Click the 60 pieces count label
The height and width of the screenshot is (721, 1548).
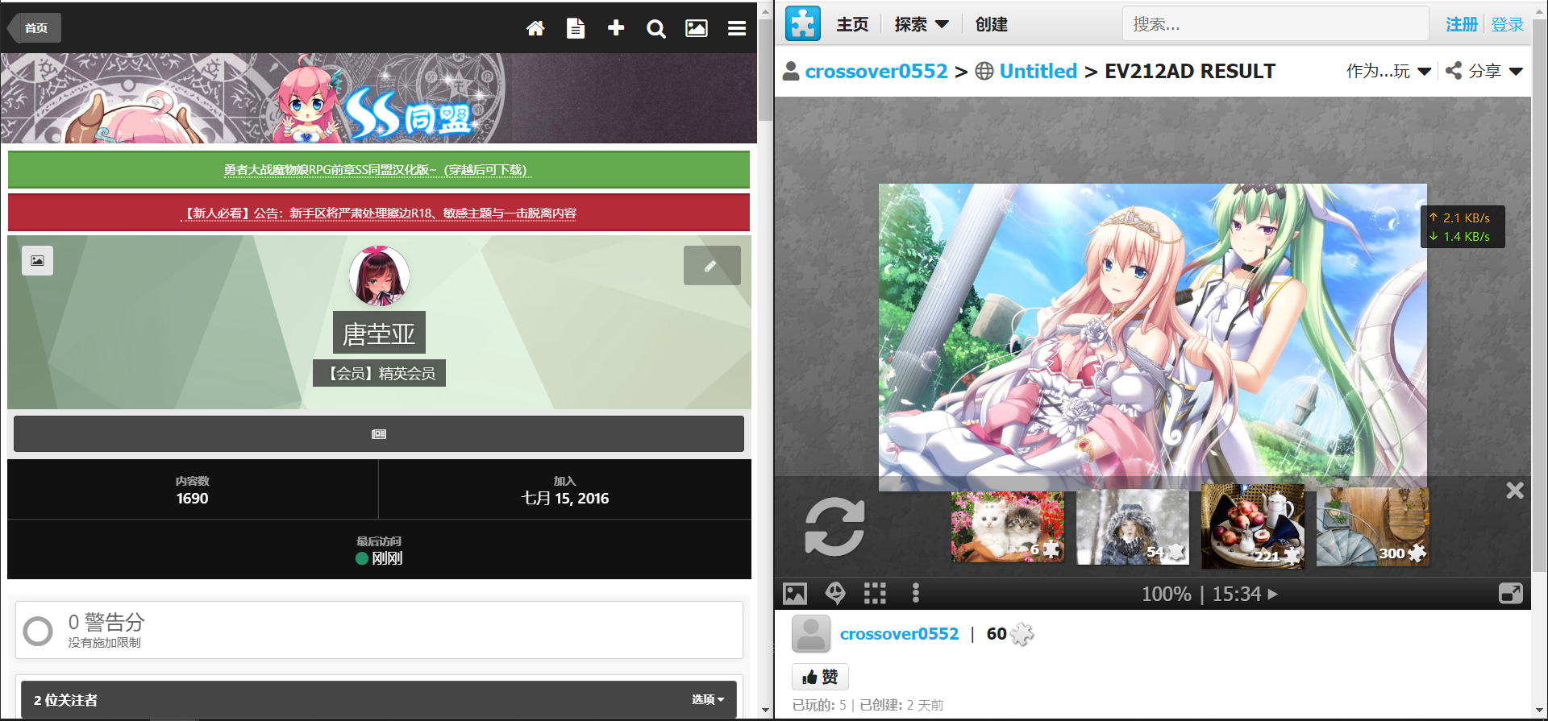point(1009,634)
